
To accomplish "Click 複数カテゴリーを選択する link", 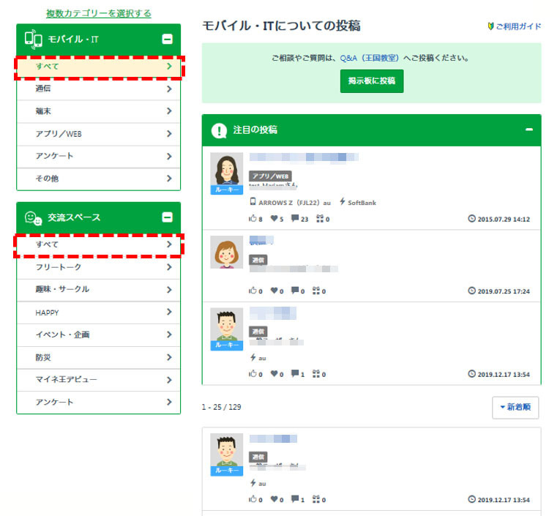I will coord(99,13).
